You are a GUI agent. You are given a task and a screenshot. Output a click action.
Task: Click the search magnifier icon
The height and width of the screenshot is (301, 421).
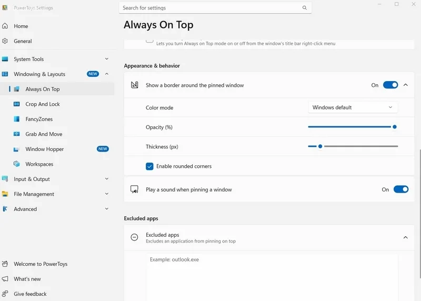(x=305, y=8)
